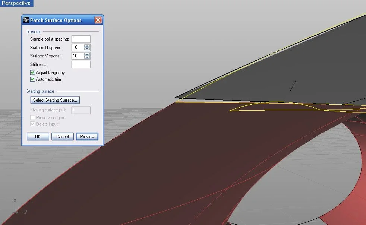Image resolution: width=366 pixels, height=225 pixels.
Task: Click the Surface V spans field
Action: 78,56
